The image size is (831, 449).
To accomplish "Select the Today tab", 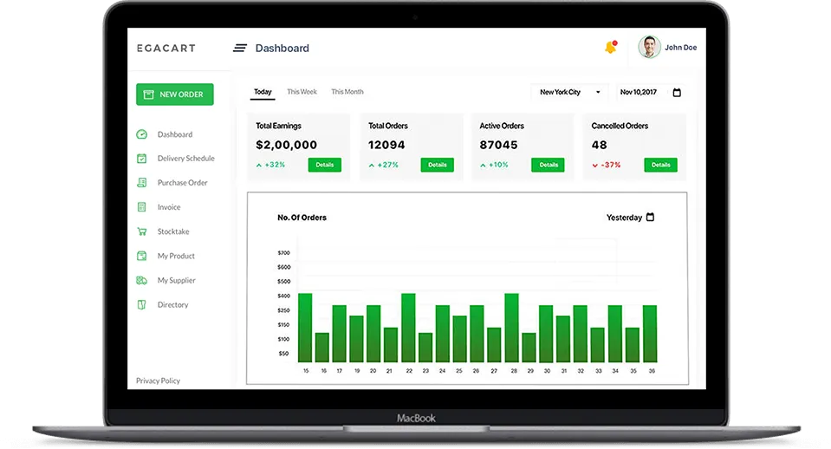I will point(263,92).
